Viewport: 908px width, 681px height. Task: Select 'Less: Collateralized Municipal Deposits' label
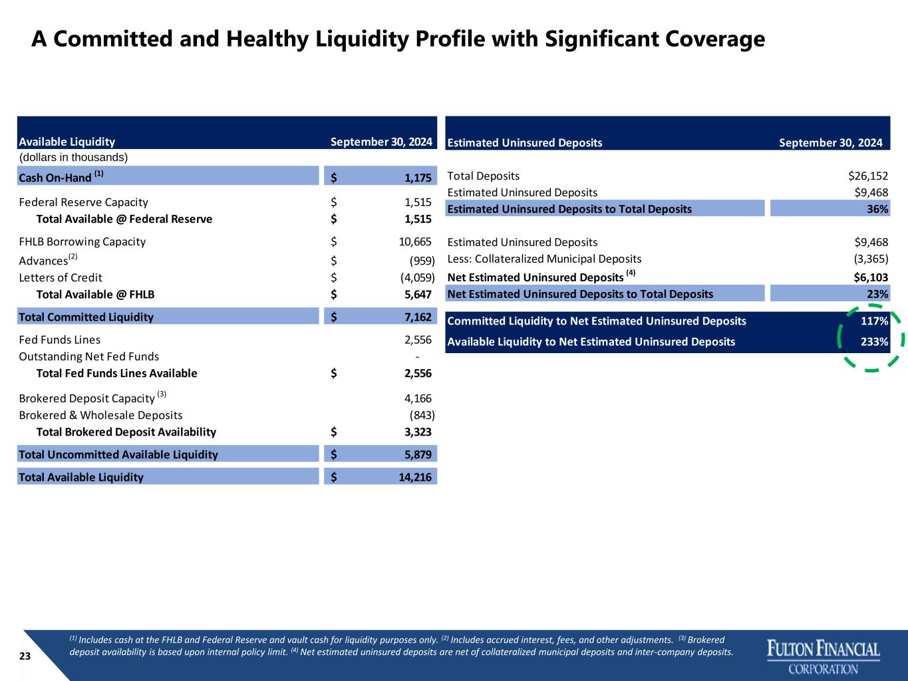tap(545, 259)
